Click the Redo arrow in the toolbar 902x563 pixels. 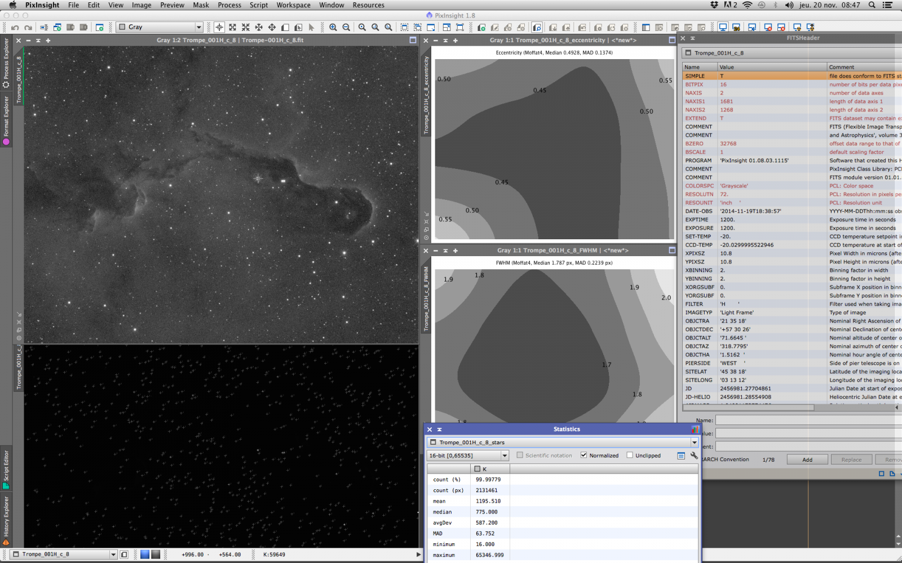(x=28, y=27)
